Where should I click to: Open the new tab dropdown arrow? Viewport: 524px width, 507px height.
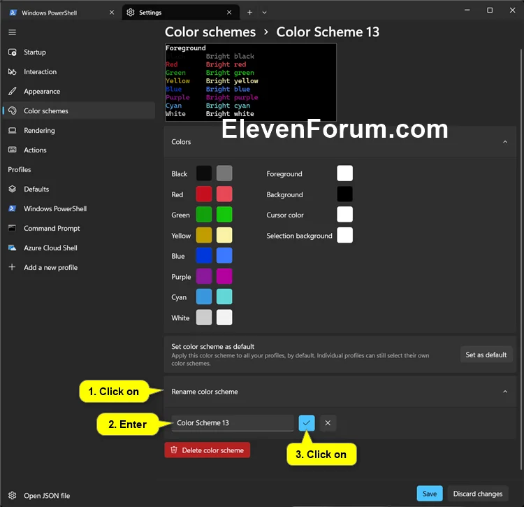point(264,13)
